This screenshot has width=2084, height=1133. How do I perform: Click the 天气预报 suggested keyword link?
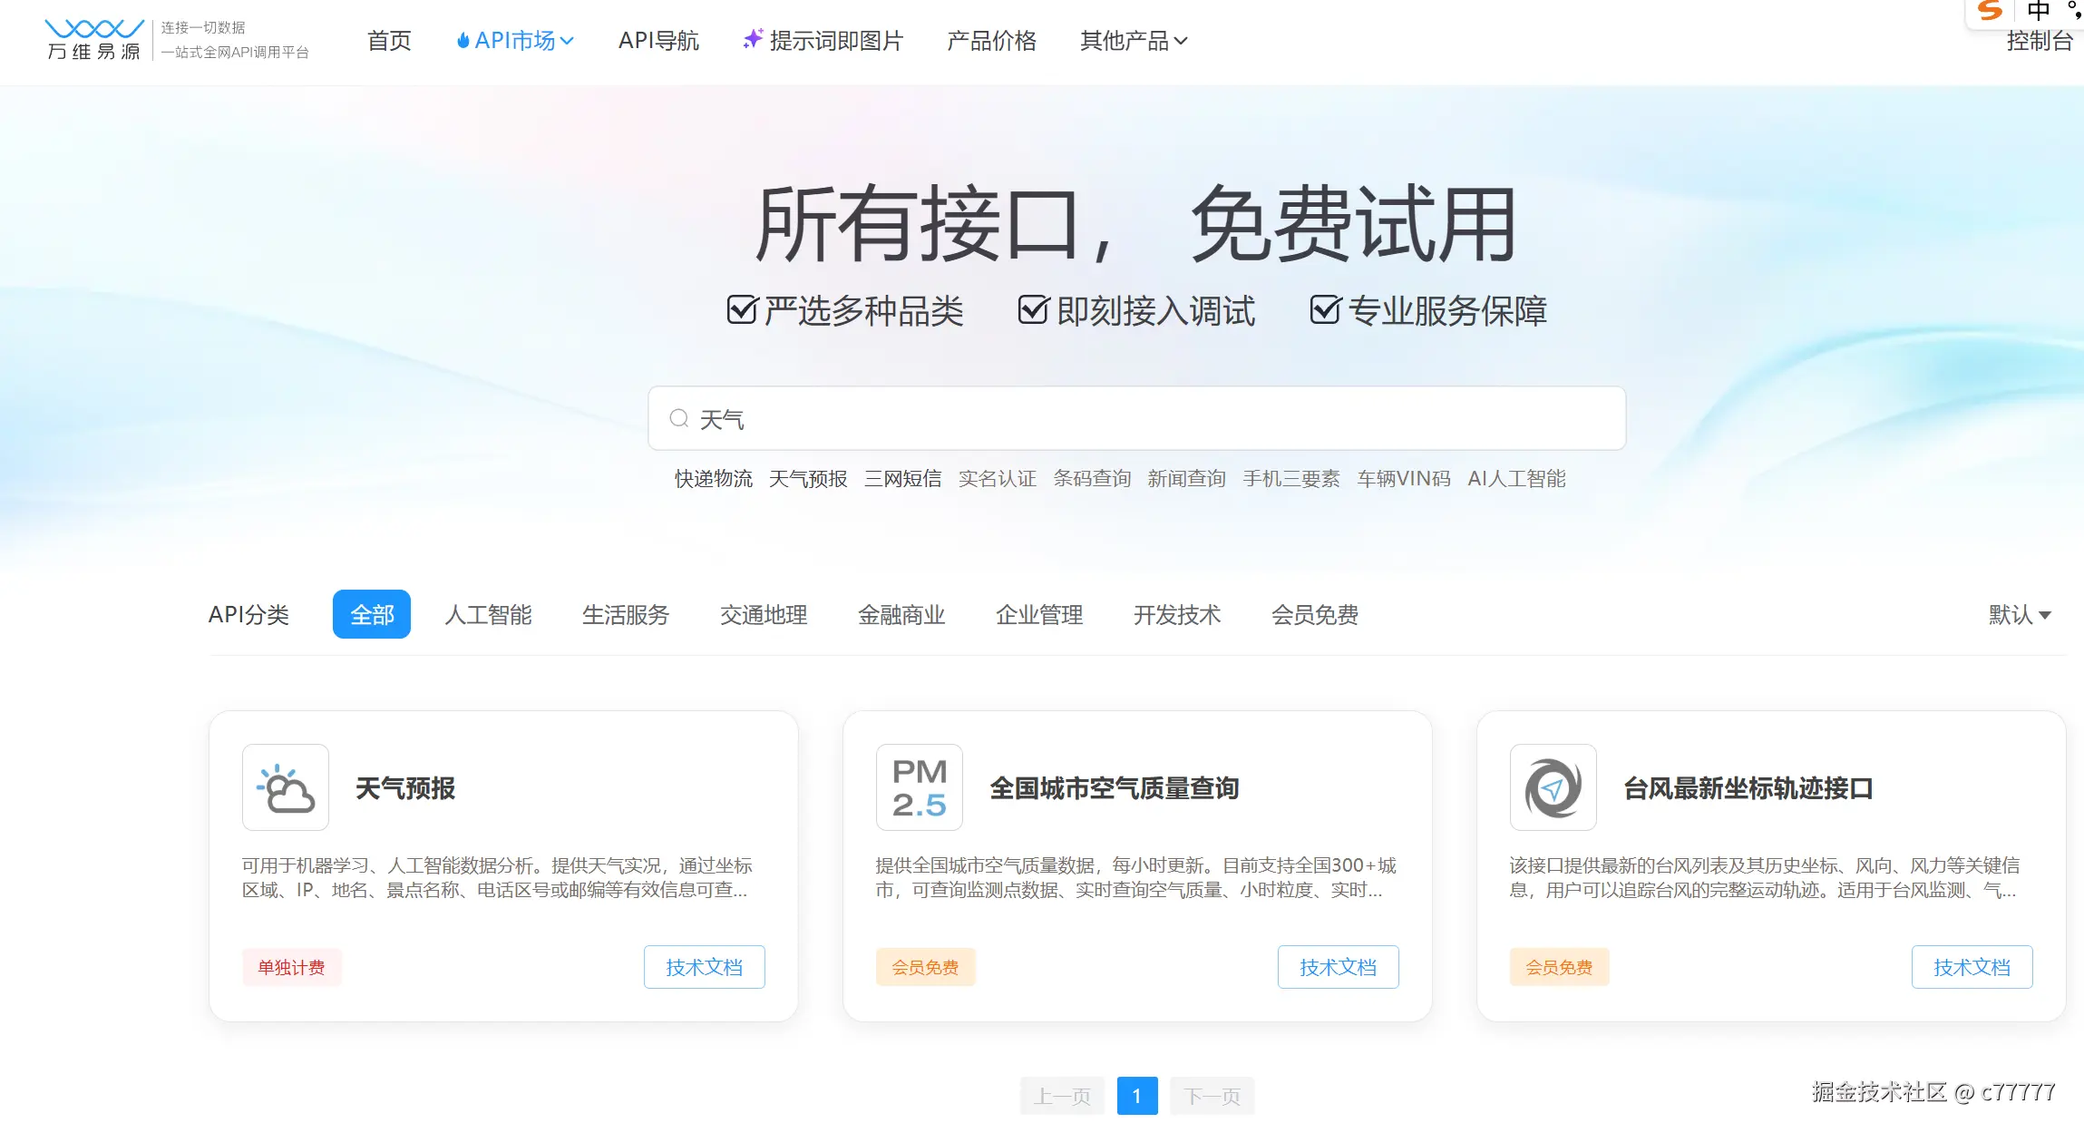pos(807,479)
